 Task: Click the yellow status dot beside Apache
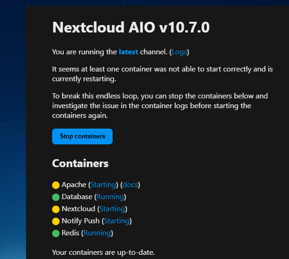(56, 185)
